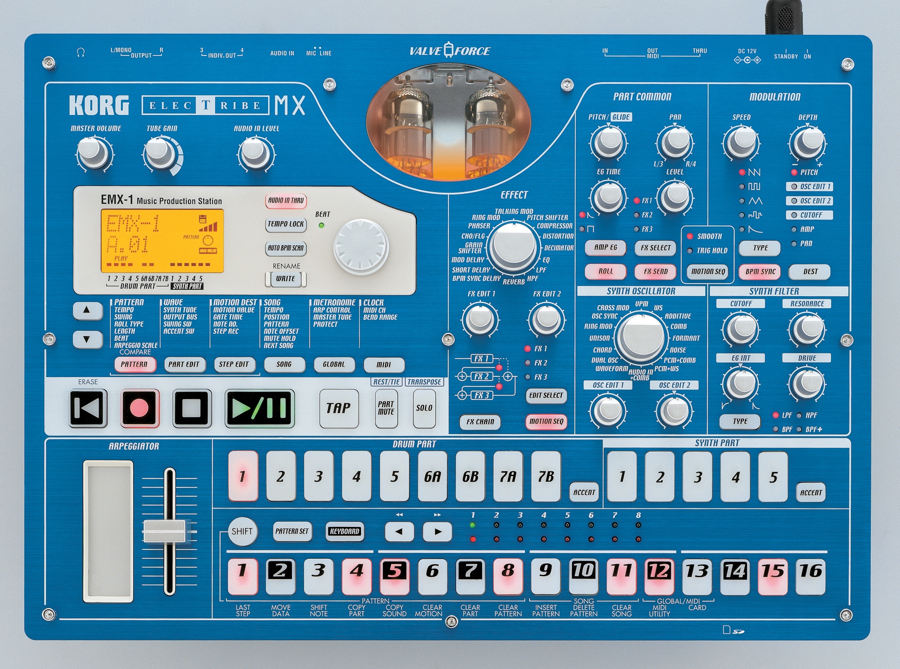Click the PITCH/GLIDE knob
The height and width of the screenshot is (669, 900).
pyautogui.click(x=608, y=141)
